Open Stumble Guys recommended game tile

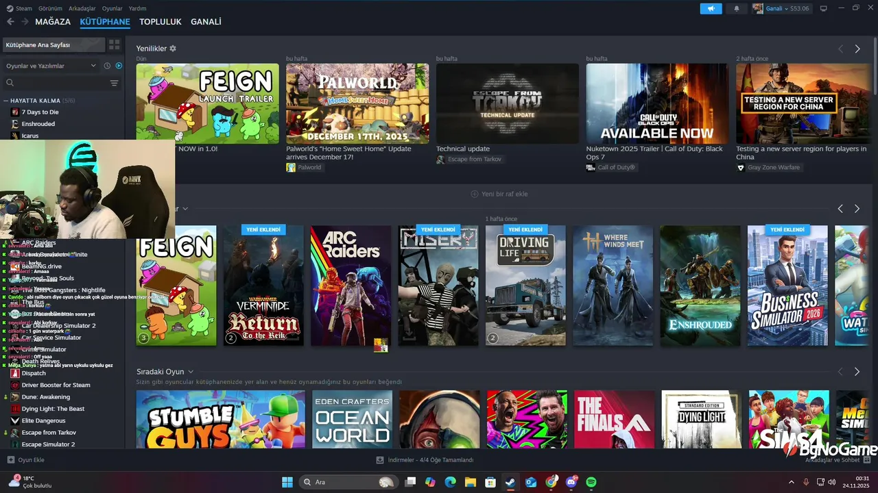221,419
